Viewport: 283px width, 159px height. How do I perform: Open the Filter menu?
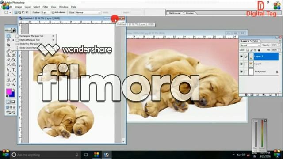45,7
